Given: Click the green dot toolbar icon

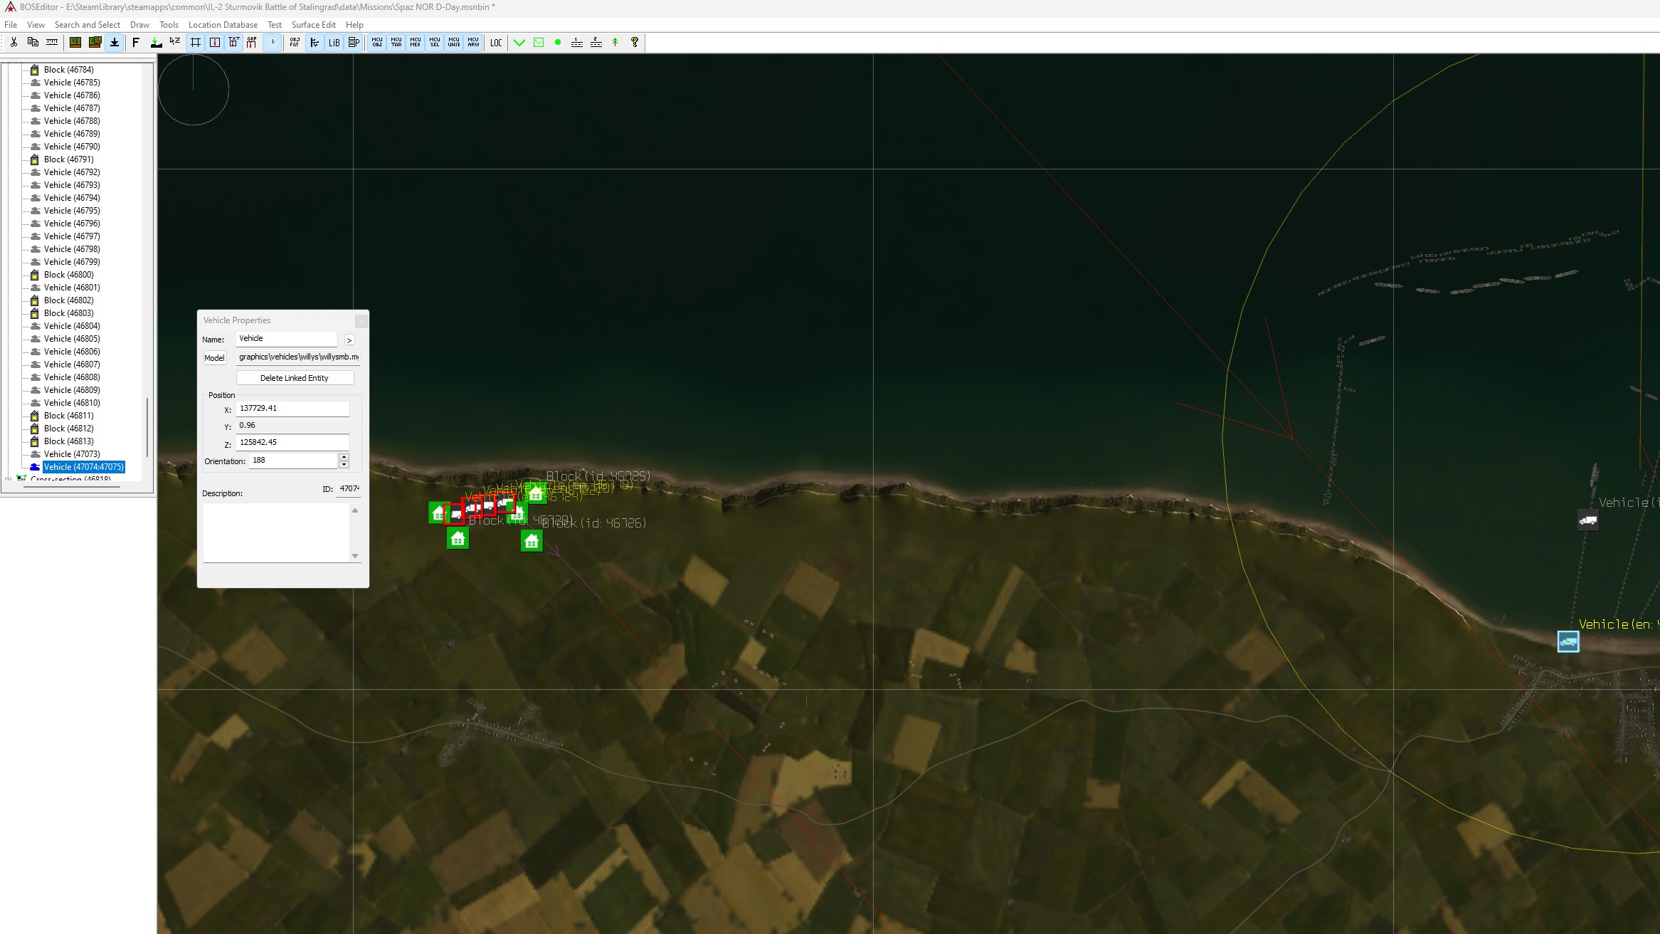Looking at the screenshot, I should pyautogui.click(x=558, y=43).
